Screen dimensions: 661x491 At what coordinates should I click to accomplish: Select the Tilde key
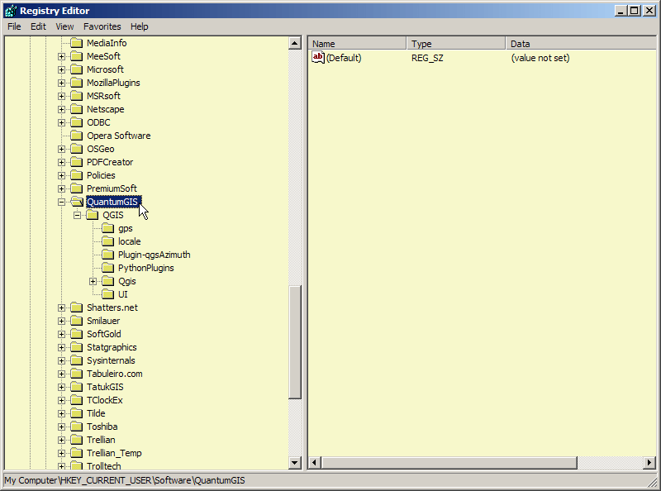pyautogui.click(x=96, y=413)
